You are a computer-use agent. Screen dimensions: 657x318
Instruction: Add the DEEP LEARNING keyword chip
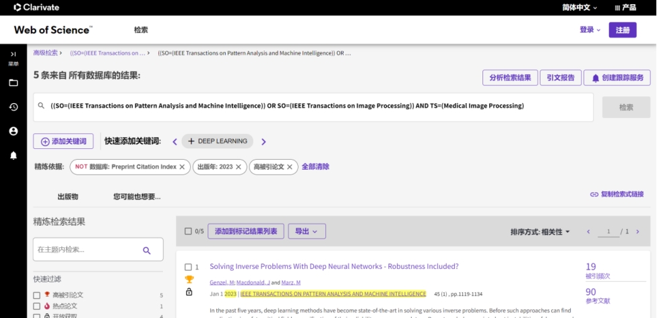pyautogui.click(x=218, y=141)
